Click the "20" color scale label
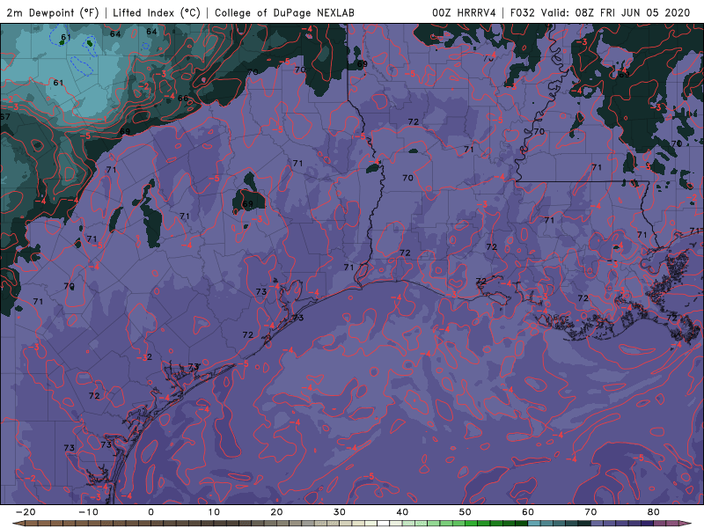 (276, 512)
